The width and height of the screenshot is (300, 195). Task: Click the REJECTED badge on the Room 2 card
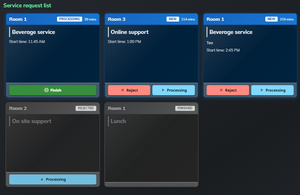click(x=85, y=108)
